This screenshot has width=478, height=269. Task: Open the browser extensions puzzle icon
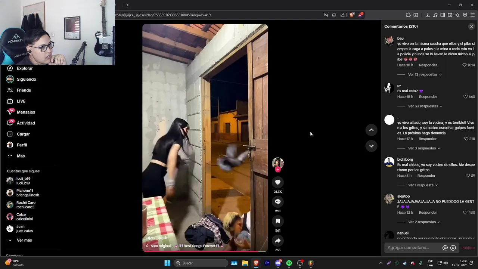coord(408,15)
